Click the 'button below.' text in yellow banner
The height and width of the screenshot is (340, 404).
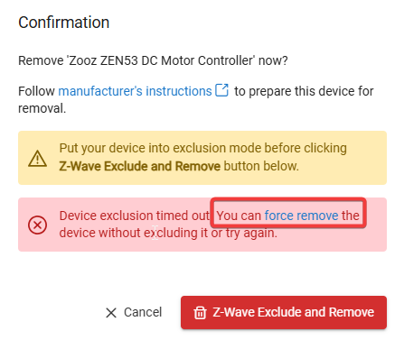click(261, 166)
